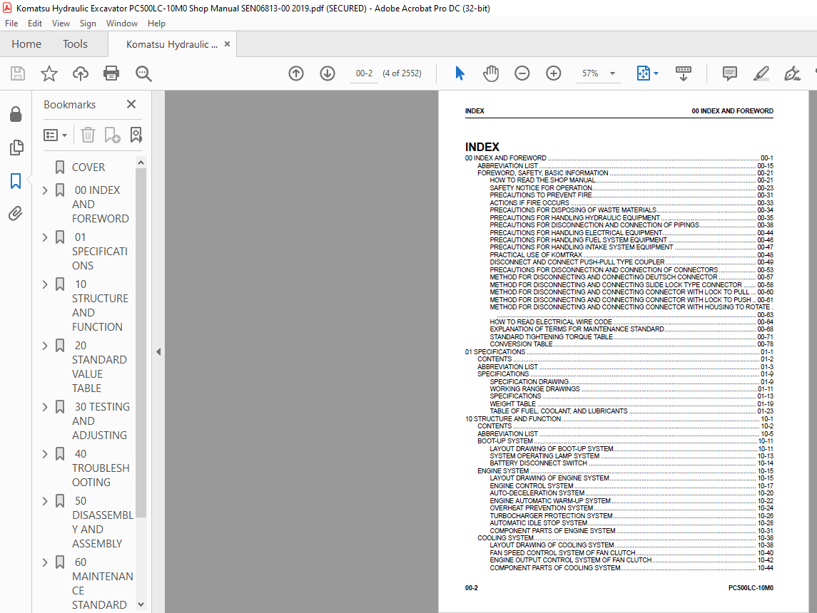The width and height of the screenshot is (817, 613).
Task: Add the document to starred favorites
Action: (x=49, y=73)
